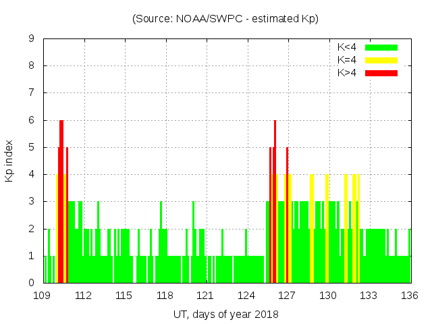Click day 127 on the x-axis

pos(288,296)
